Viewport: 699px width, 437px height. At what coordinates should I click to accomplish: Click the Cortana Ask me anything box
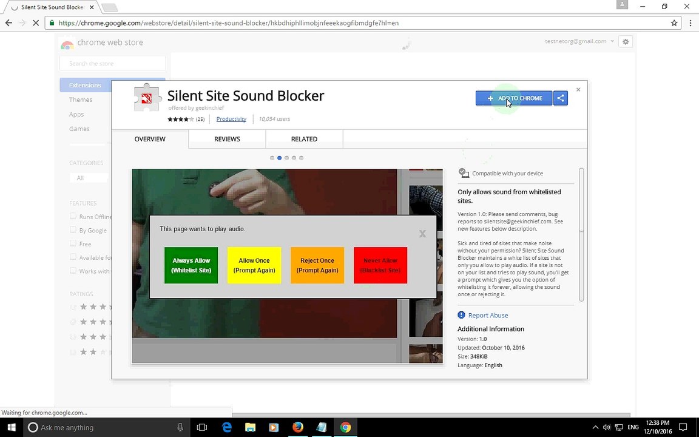coord(106,427)
